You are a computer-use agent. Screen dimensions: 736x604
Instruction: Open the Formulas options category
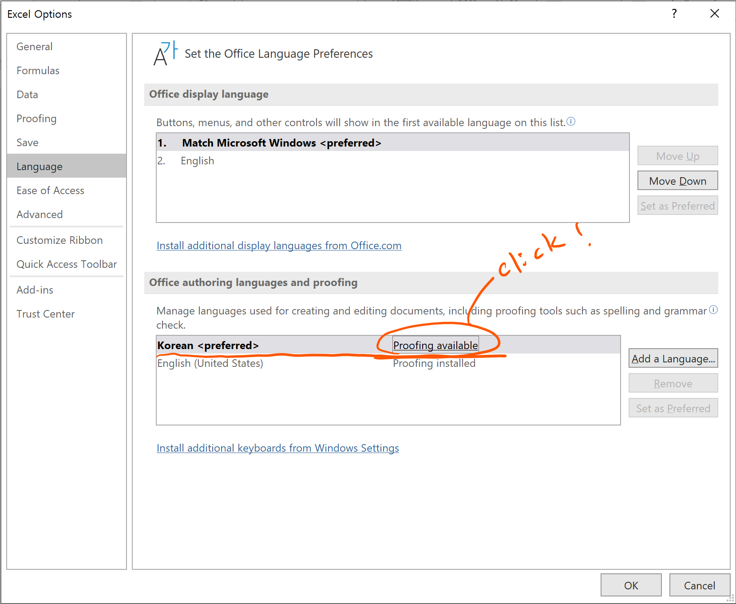pos(67,71)
